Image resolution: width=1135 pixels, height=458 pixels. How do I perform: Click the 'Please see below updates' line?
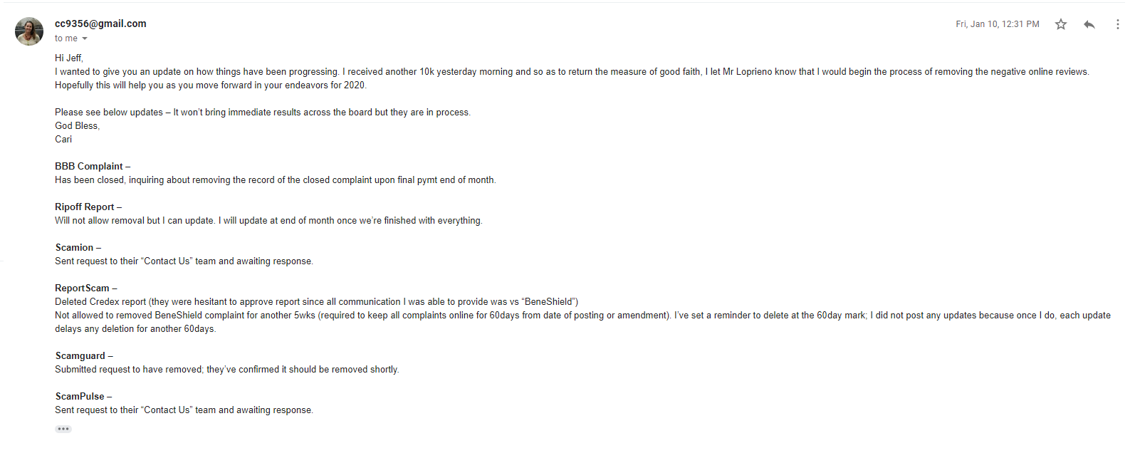[x=263, y=113]
